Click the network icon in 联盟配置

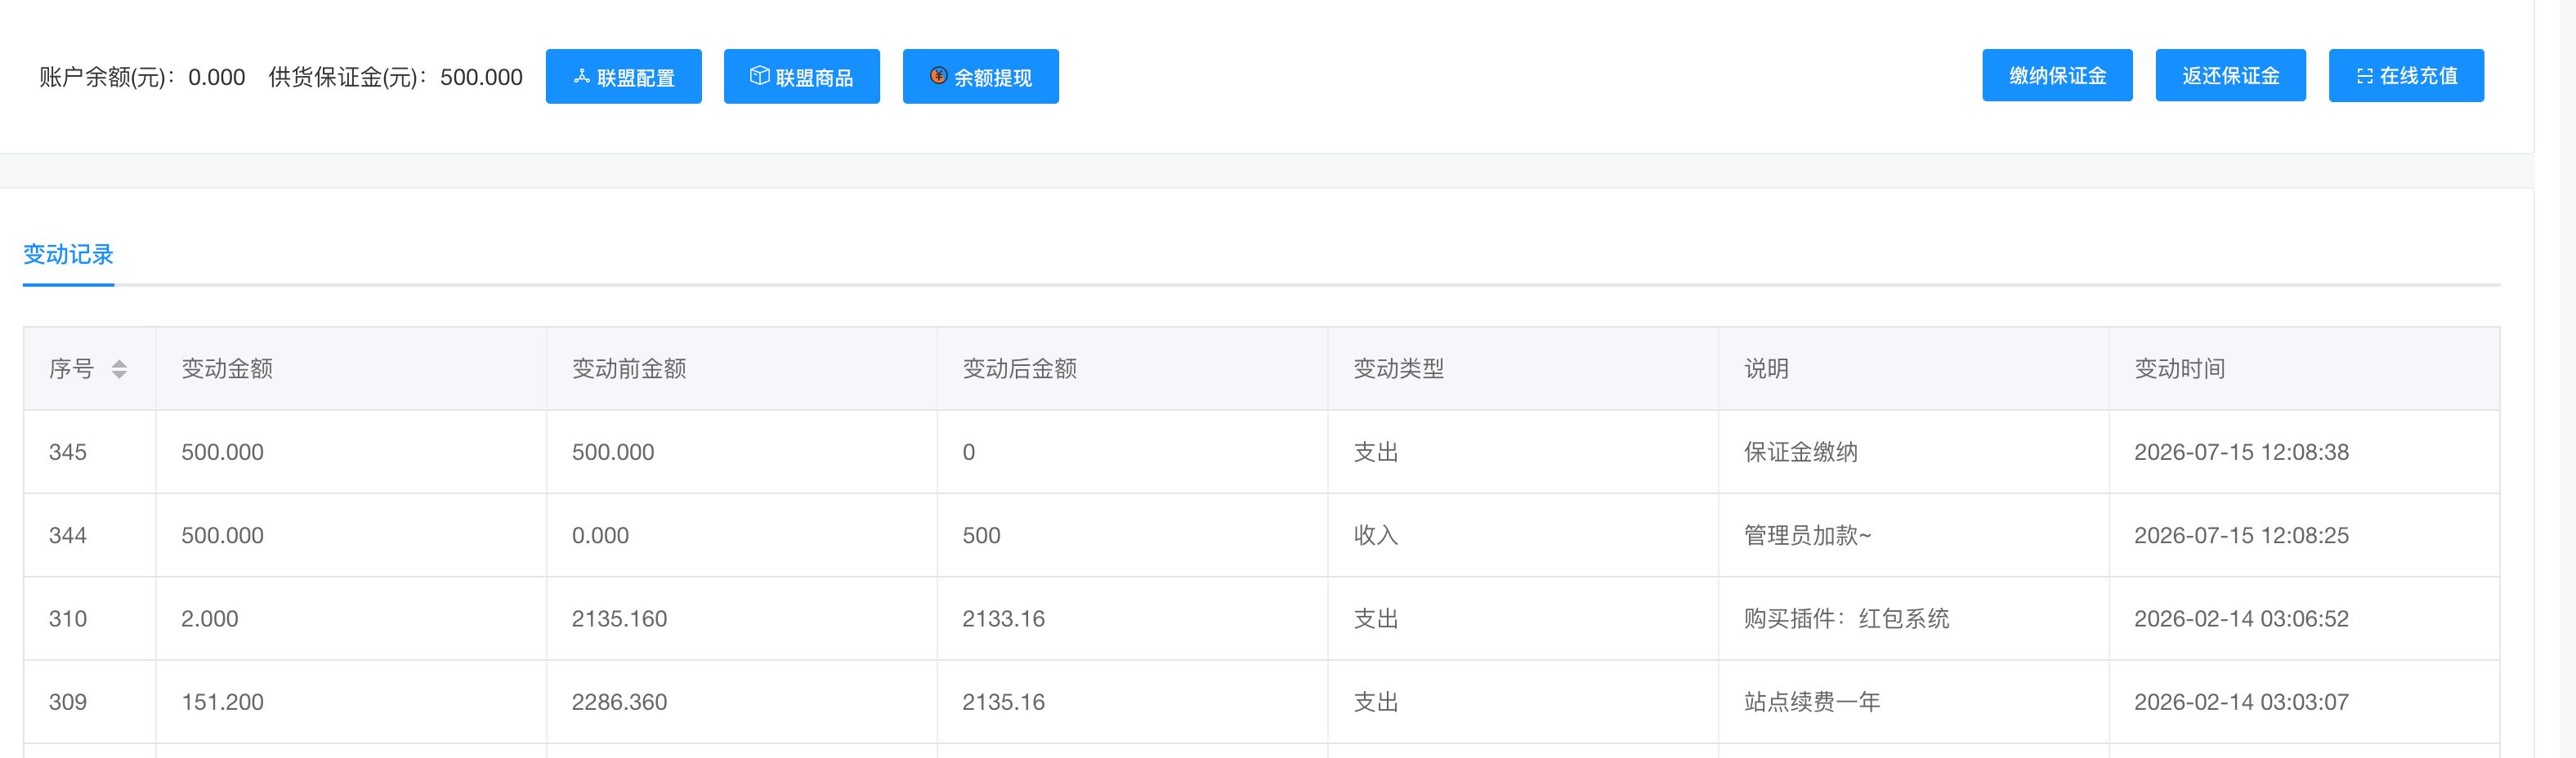tap(582, 76)
